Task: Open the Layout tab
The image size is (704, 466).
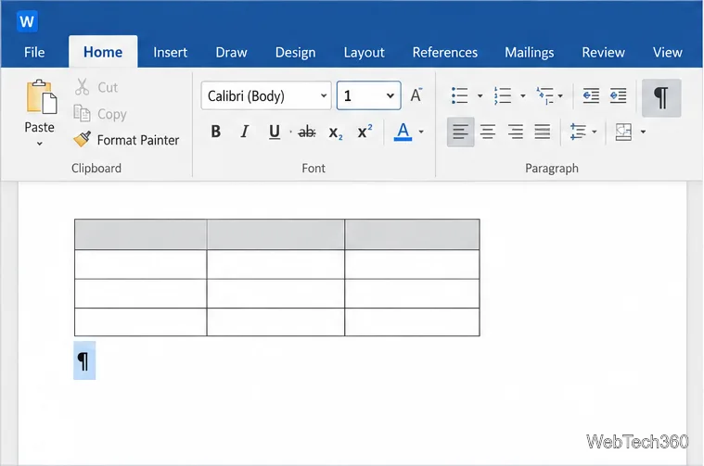Action: pos(365,53)
